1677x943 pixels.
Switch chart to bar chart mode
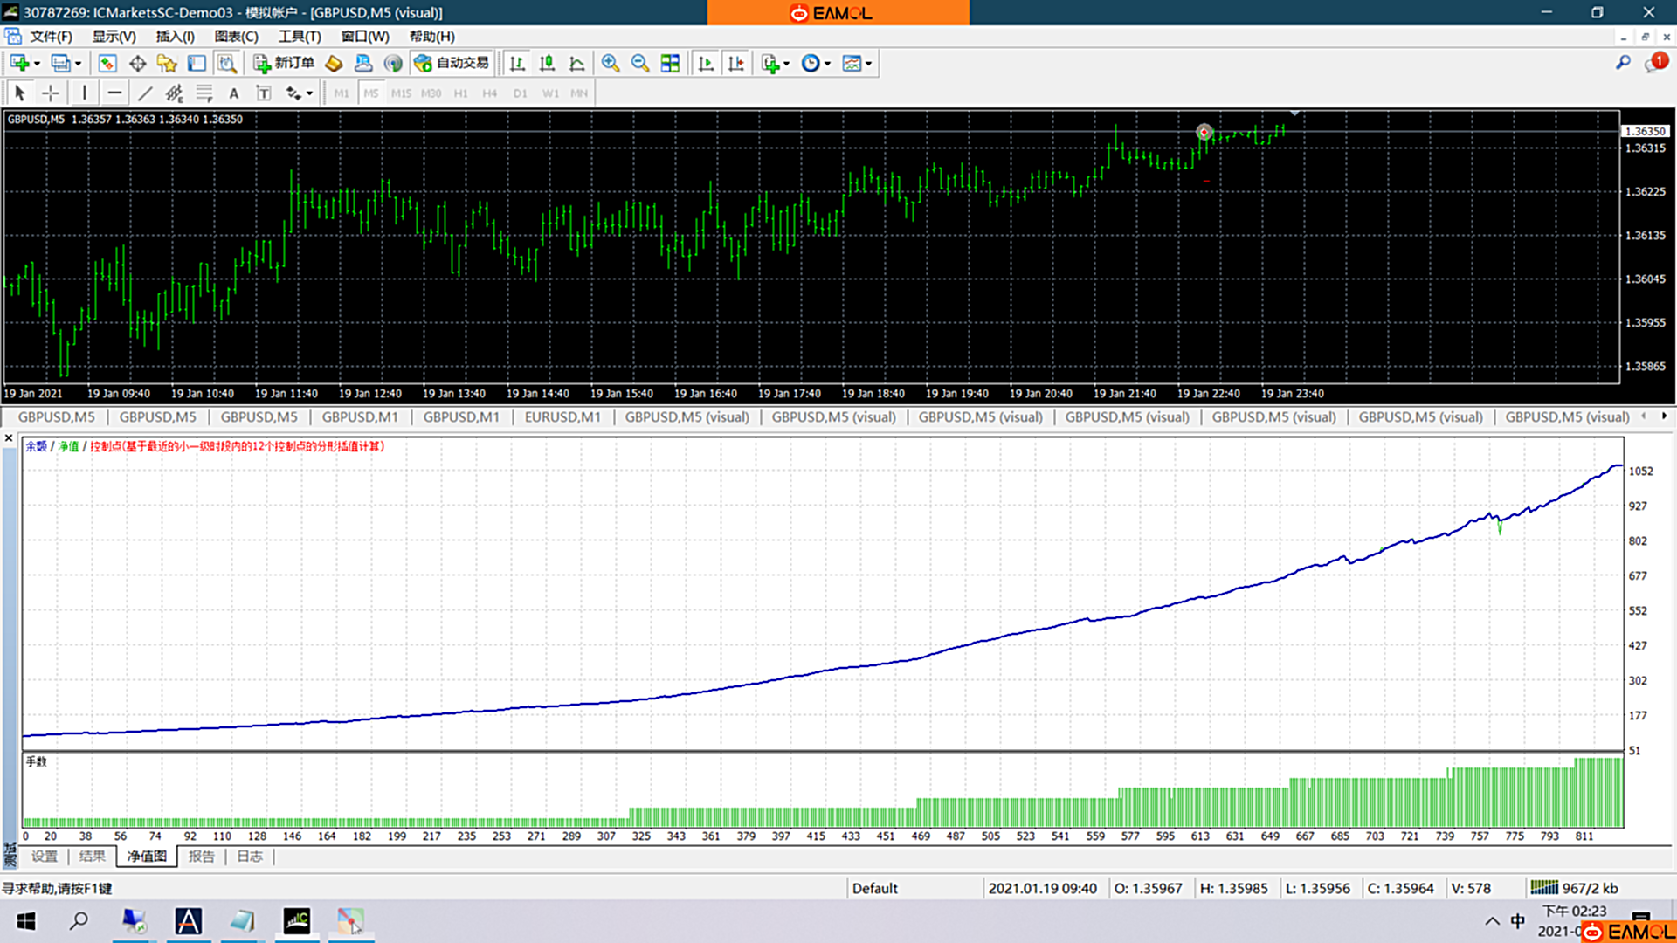click(517, 63)
